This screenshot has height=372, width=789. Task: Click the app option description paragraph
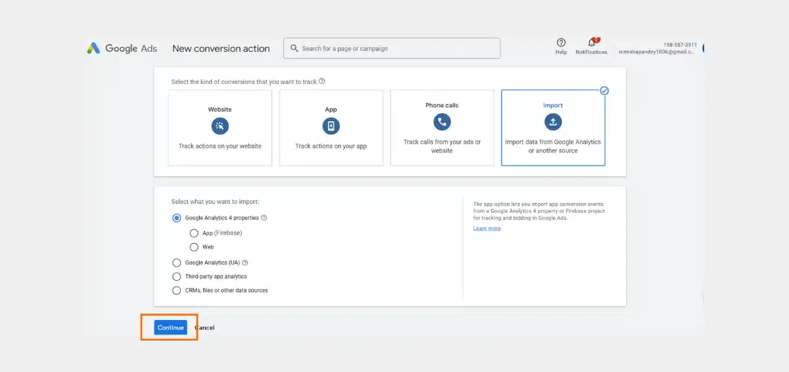click(539, 211)
